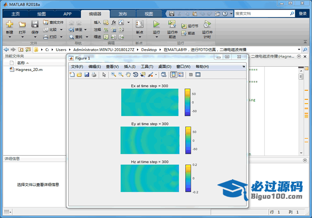
Task: Expand address bar path history dropdown
Action: pyautogui.click(x=299, y=49)
